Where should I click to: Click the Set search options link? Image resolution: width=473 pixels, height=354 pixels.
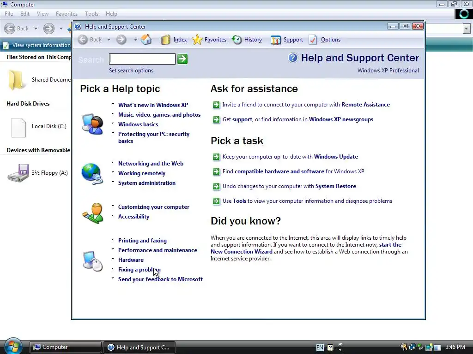point(131,71)
